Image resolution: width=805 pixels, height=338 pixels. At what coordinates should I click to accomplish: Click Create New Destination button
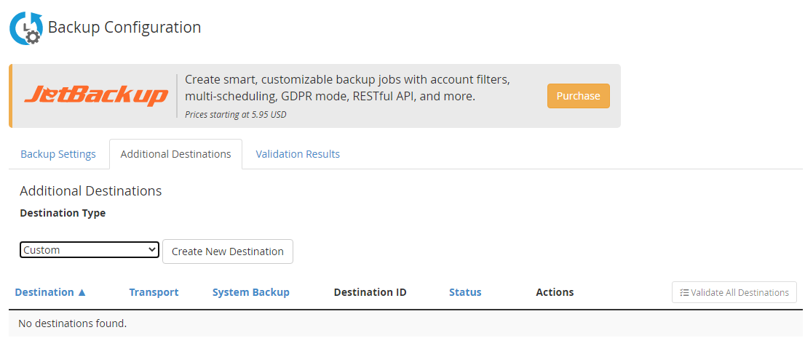(x=228, y=252)
